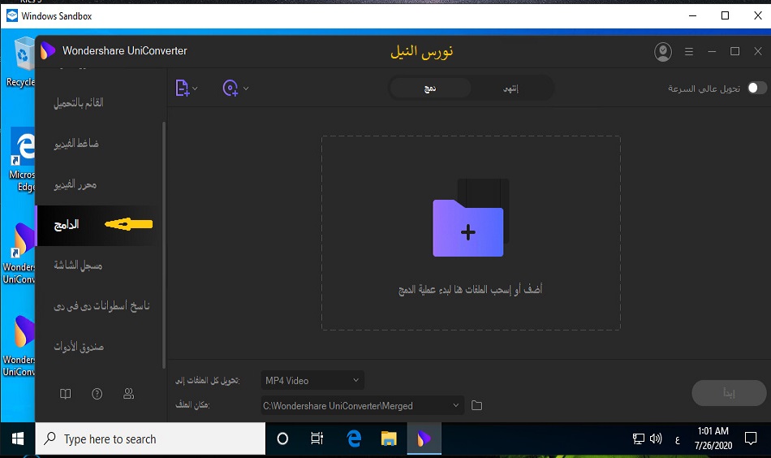Select مسجل الشاشة in the sidebar
Viewport: 771px width, 458px height.
click(x=78, y=266)
